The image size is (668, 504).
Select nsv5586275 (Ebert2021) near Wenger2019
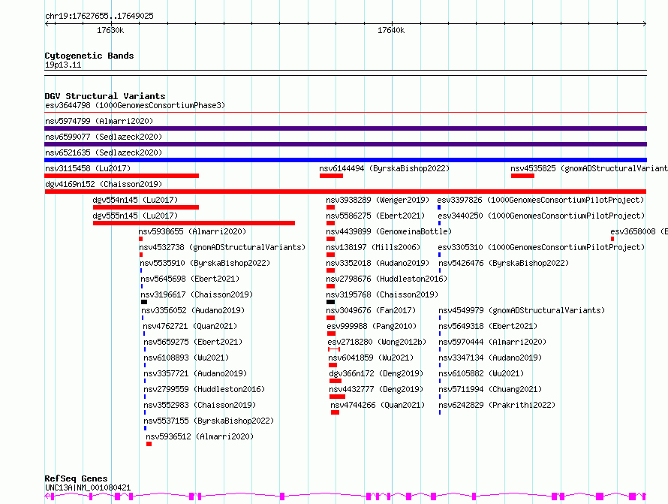375,216
